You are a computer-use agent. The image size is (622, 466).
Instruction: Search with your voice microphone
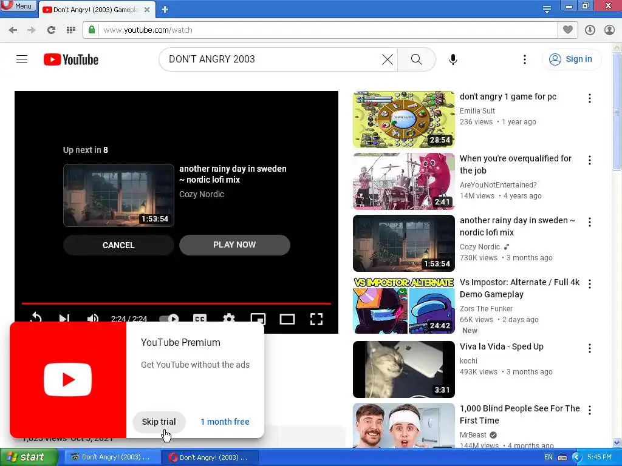[x=453, y=59]
